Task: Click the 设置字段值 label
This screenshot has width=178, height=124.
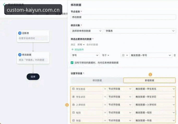Action: 76,73
